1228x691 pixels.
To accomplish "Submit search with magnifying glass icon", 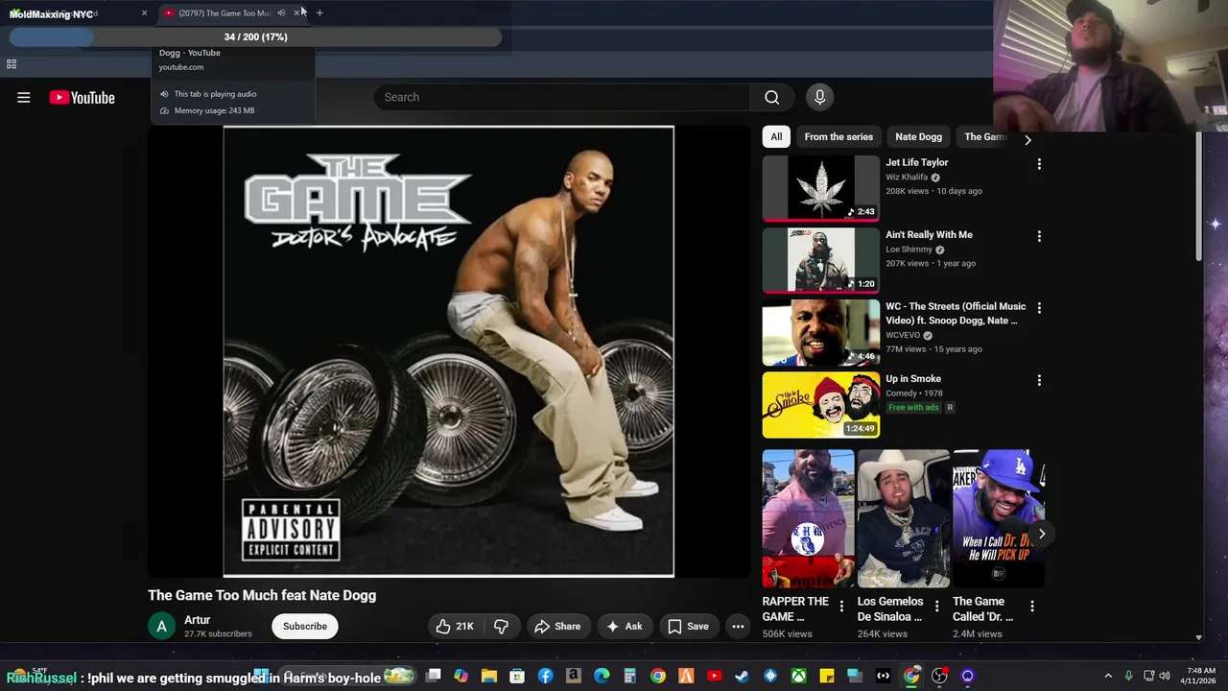I will 771,97.
